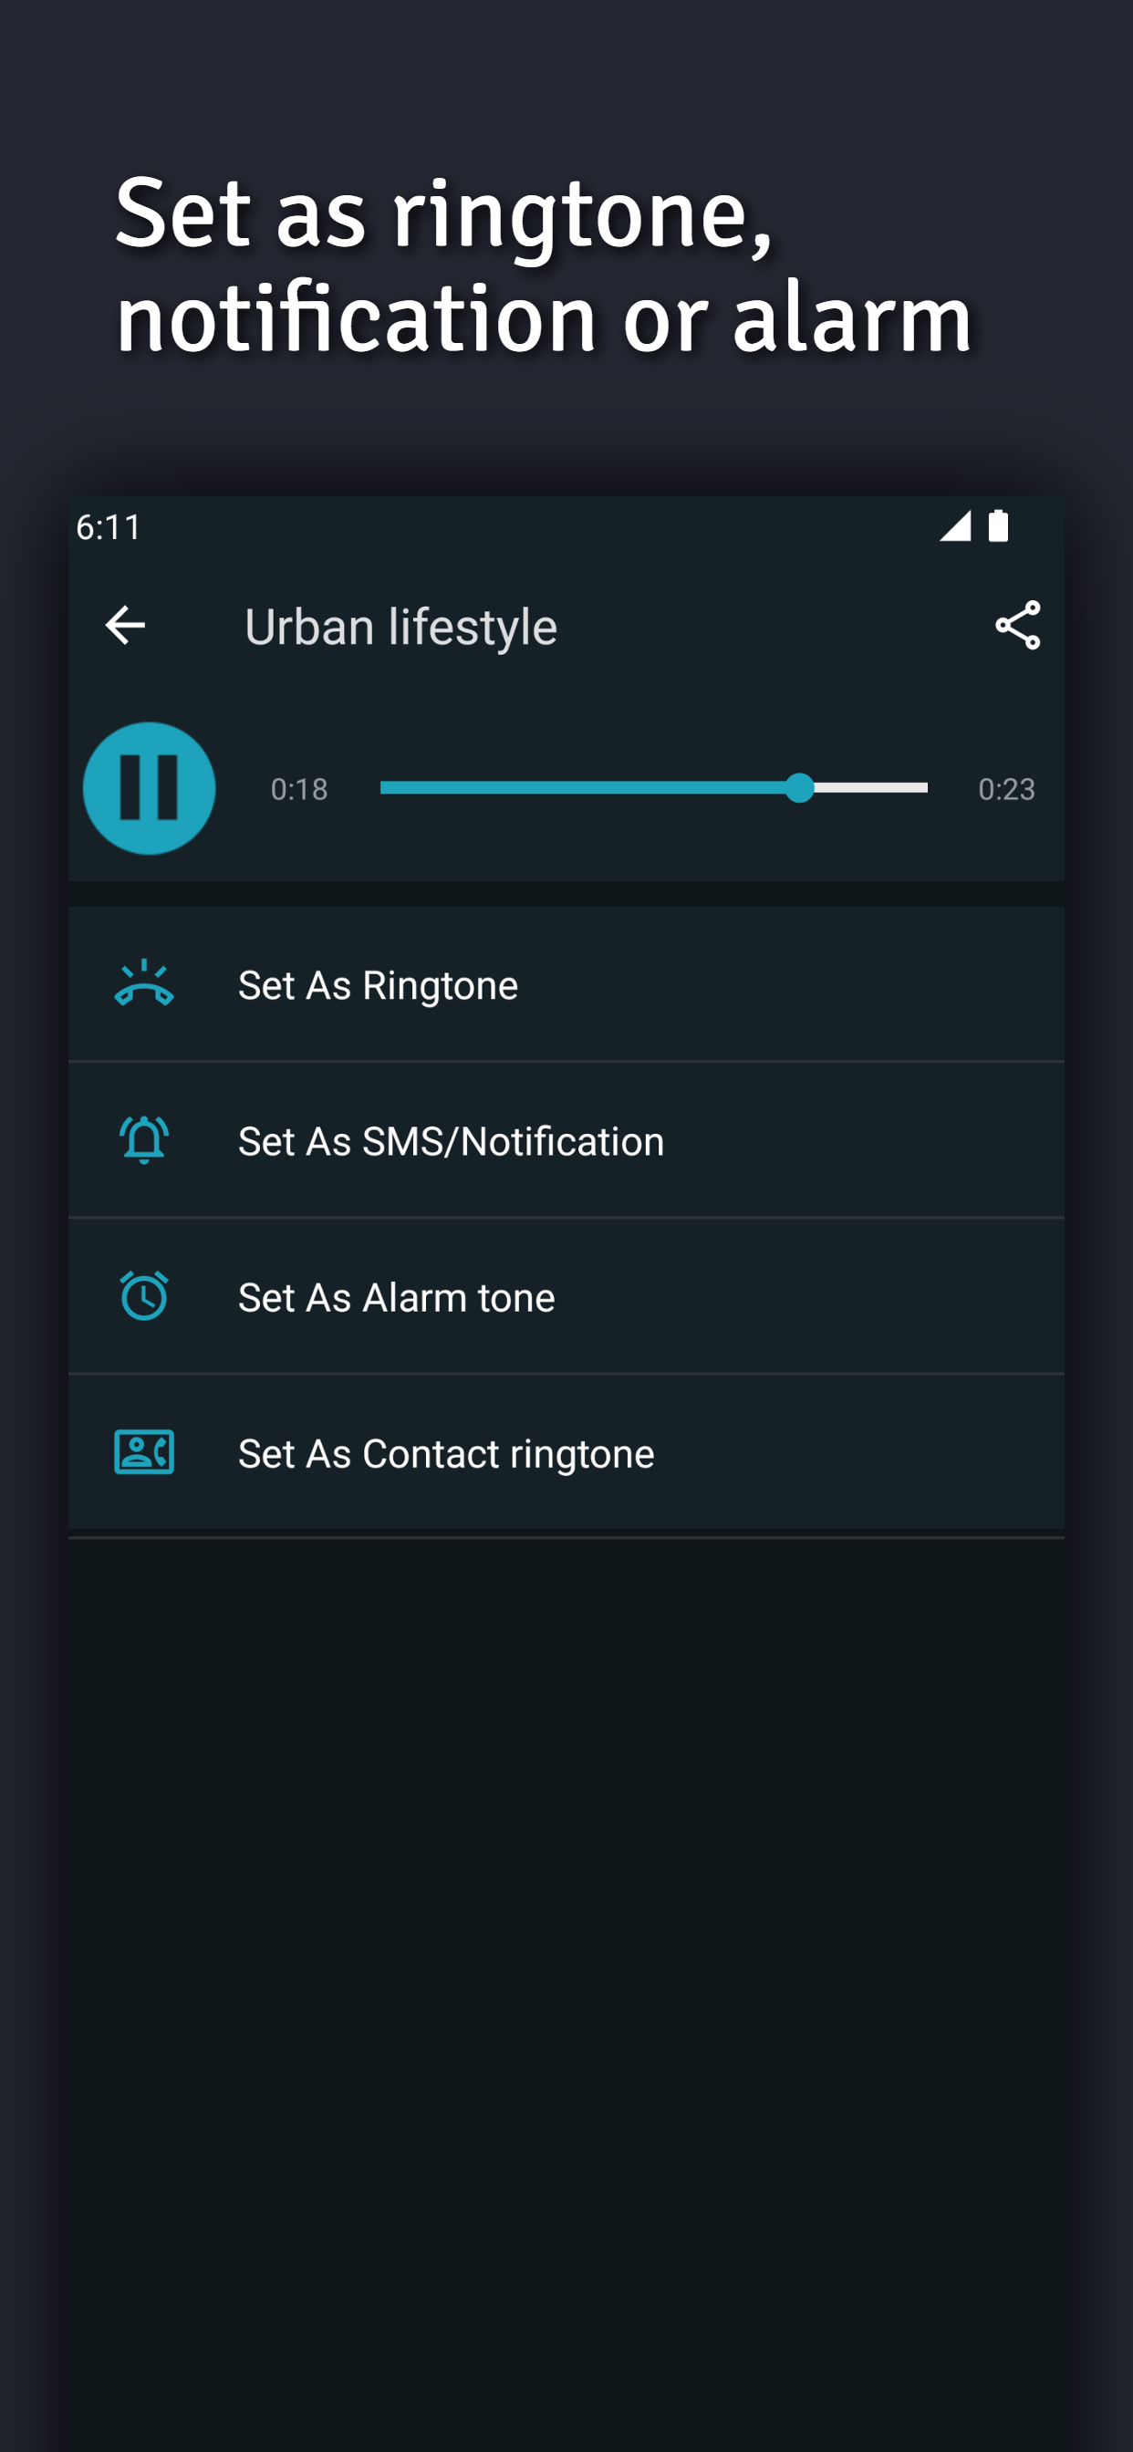Share the Urban lifestyle tone
This screenshot has height=2452, width=1133.
1017,626
